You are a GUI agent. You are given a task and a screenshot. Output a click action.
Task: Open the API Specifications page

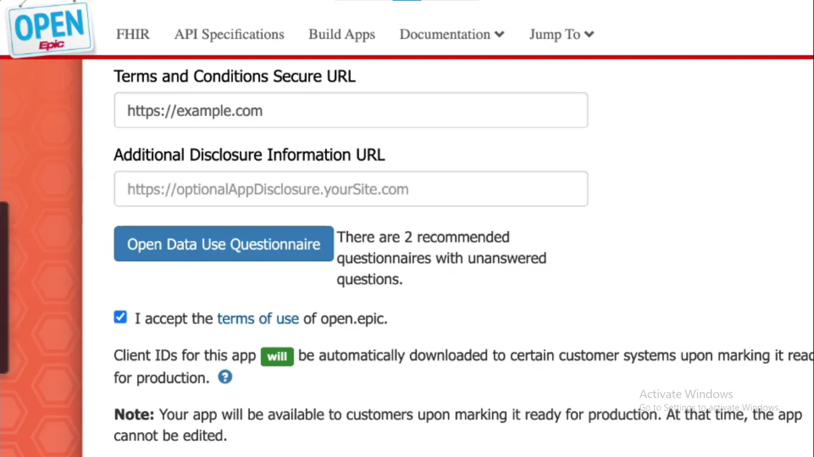pos(229,35)
